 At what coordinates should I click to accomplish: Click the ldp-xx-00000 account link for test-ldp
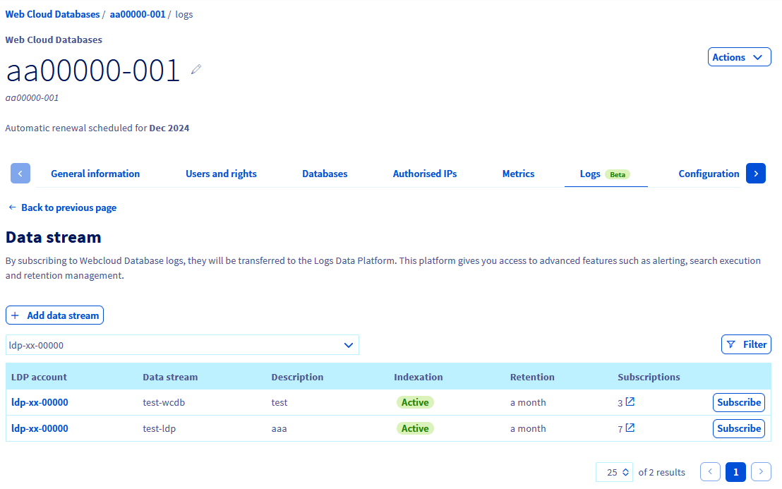[x=40, y=428]
